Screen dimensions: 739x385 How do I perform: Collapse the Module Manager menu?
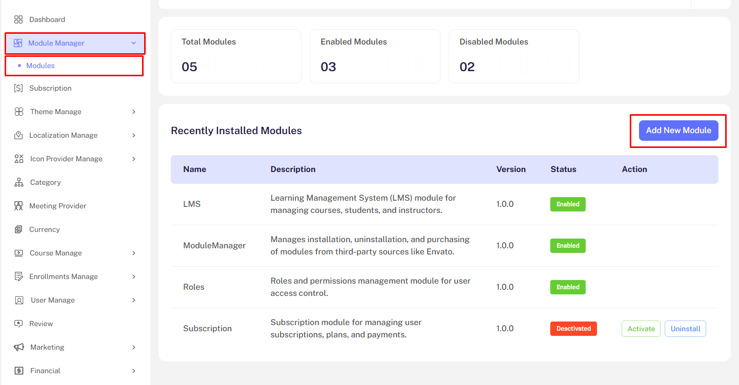point(74,42)
